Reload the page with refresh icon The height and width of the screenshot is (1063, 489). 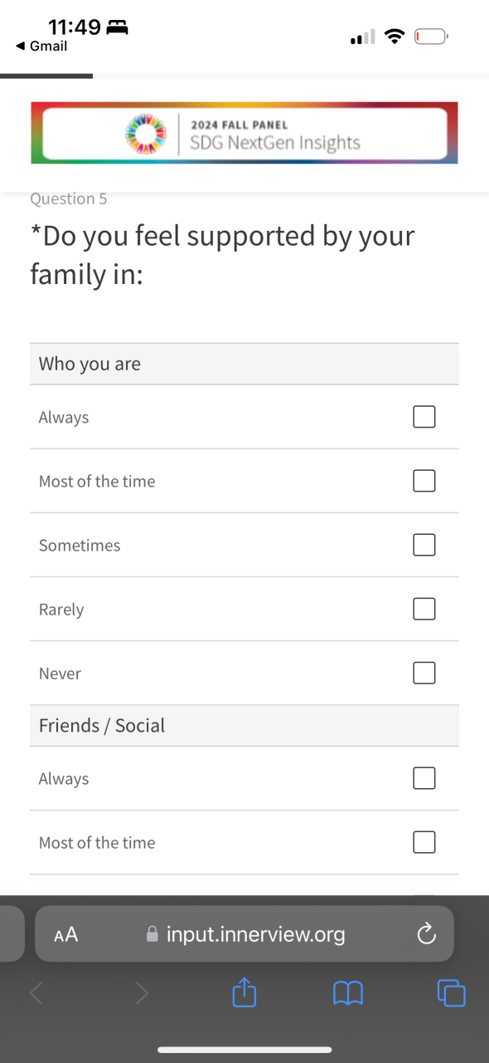point(426,935)
